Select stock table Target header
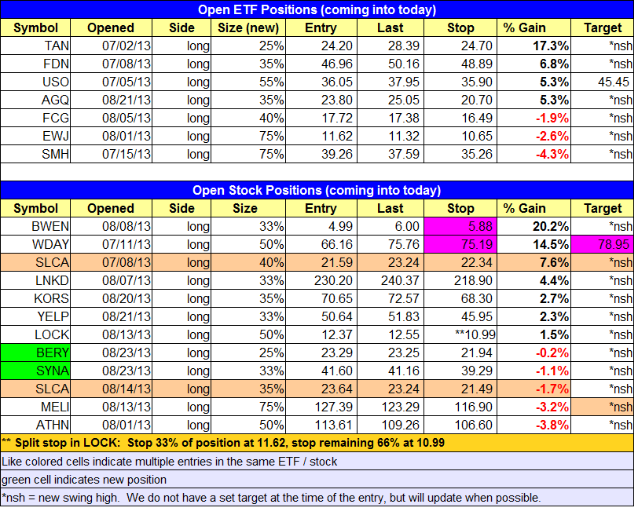The image size is (638, 526). [x=602, y=208]
